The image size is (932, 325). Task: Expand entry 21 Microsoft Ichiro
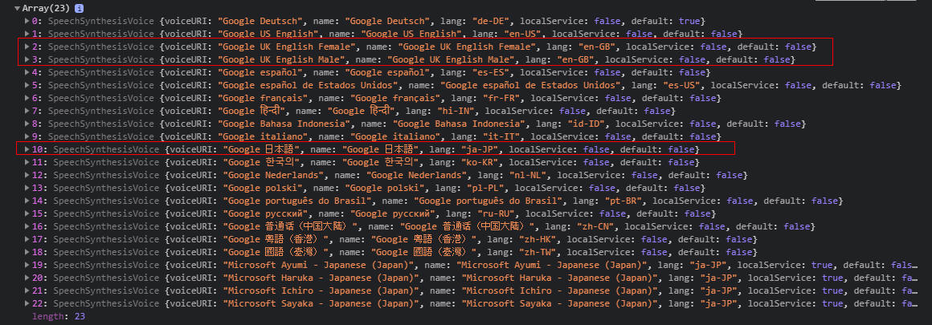click(27, 290)
